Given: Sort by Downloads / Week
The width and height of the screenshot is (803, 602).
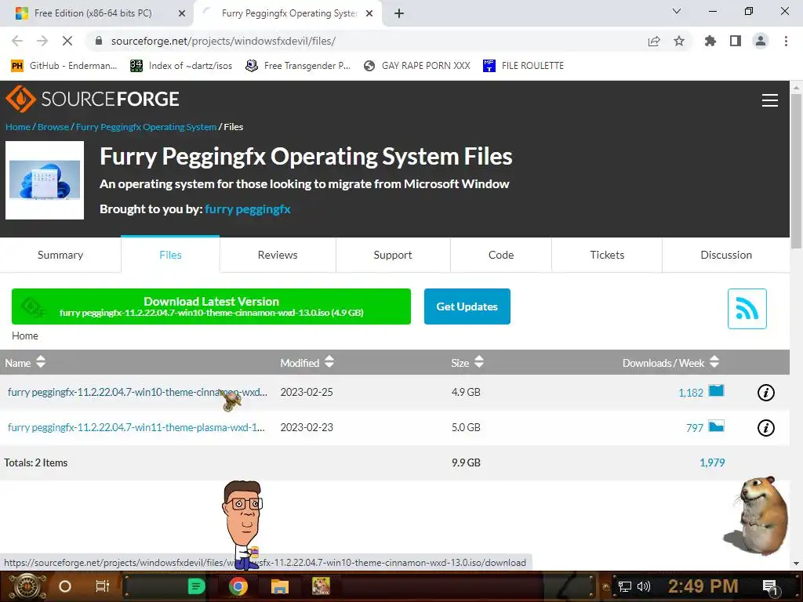Looking at the screenshot, I should tap(671, 362).
